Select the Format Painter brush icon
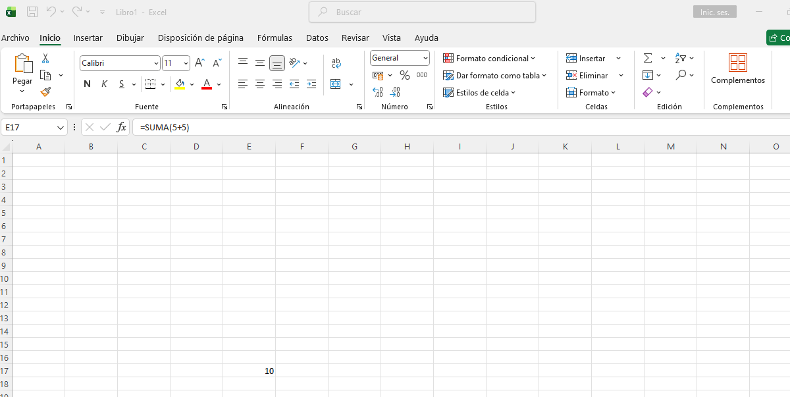Viewport: 790px width, 397px height. (x=45, y=92)
